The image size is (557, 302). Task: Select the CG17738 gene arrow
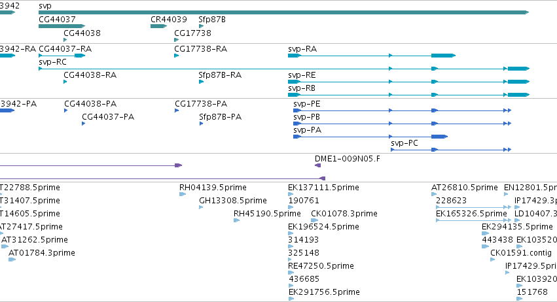(177, 40)
